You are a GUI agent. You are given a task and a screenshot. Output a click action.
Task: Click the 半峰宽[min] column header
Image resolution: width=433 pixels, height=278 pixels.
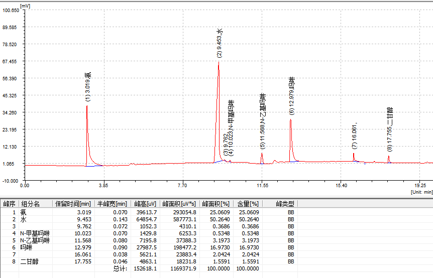(112, 204)
